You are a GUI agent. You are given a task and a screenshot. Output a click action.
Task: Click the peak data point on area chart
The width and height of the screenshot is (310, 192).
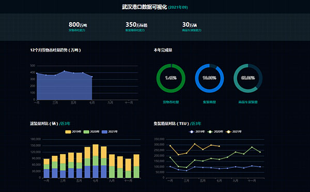[64, 71]
